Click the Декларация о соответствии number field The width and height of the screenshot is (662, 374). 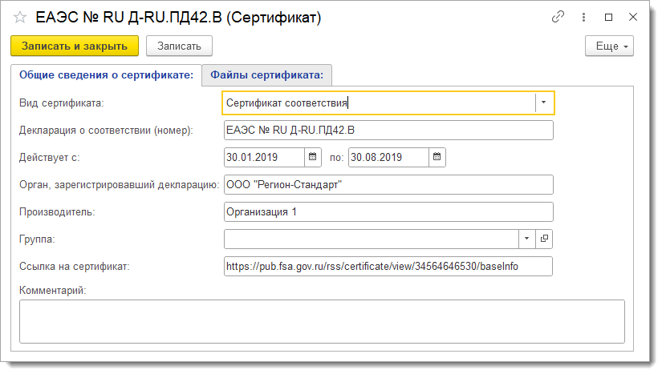tap(388, 131)
